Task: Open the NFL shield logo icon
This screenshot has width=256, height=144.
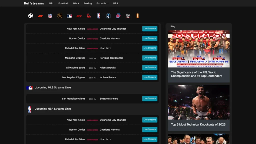Action: coord(50,16)
